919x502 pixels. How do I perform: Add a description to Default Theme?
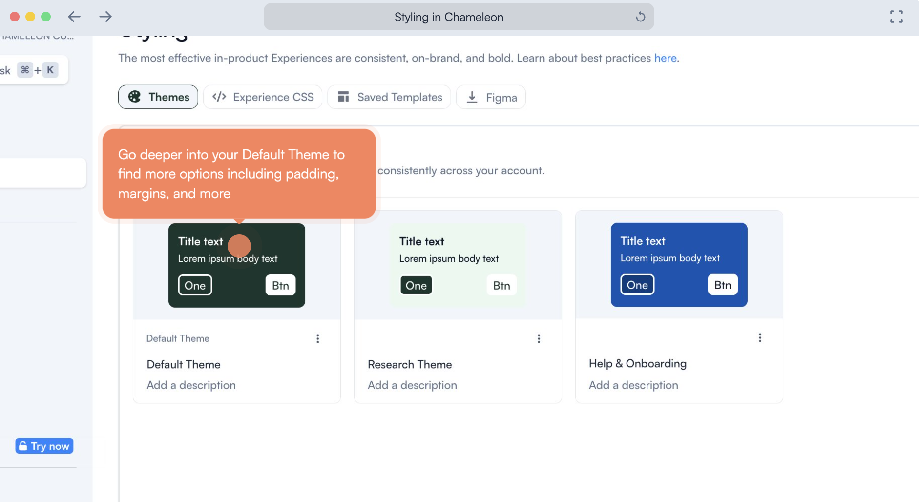tap(191, 385)
